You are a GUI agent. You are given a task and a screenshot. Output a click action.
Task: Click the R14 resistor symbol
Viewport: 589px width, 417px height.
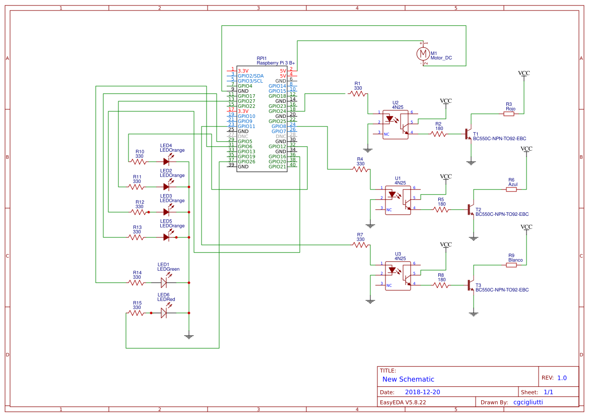pyautogui.click(x=137, y=282)
